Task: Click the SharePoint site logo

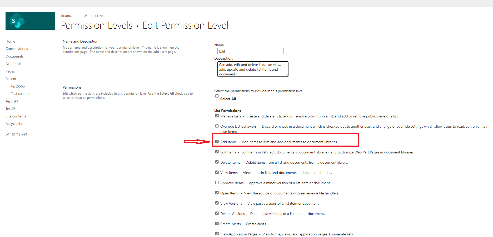Action: pyautogui.click(x=30, y=21)
